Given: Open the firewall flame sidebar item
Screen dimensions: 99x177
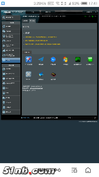Looking at the screenshot, I should pyautogui.click(x=11, y=98).
